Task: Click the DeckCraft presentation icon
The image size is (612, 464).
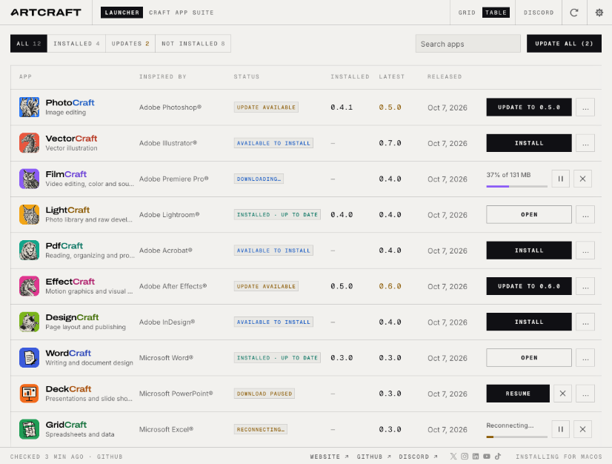Action: 30,394
